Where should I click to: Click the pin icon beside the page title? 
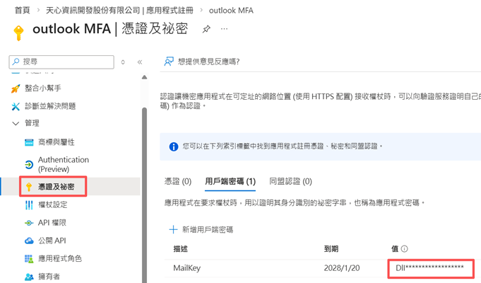tap(206, 30)
